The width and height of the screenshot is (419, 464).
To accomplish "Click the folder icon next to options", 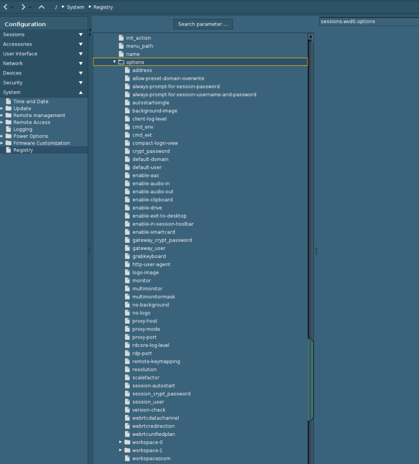I will pos(121,62).
